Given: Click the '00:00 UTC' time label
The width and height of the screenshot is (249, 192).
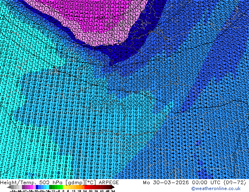Looking at the screenshot, I should pos(206,183).
